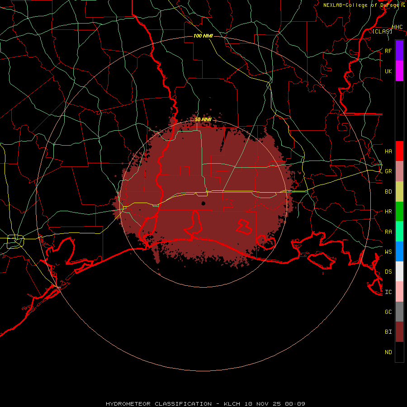This screenshot has height=407, width=407.
Task: Click the white DS legend swatch
Action: tap(399, 271)
